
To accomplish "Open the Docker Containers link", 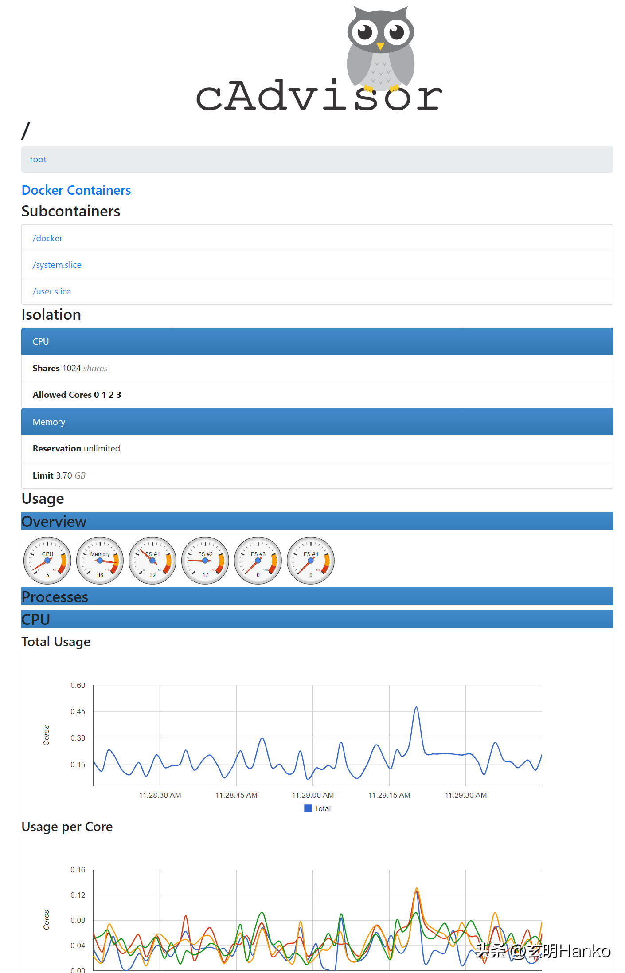I will pyautogui.click(x=76, y=190).
